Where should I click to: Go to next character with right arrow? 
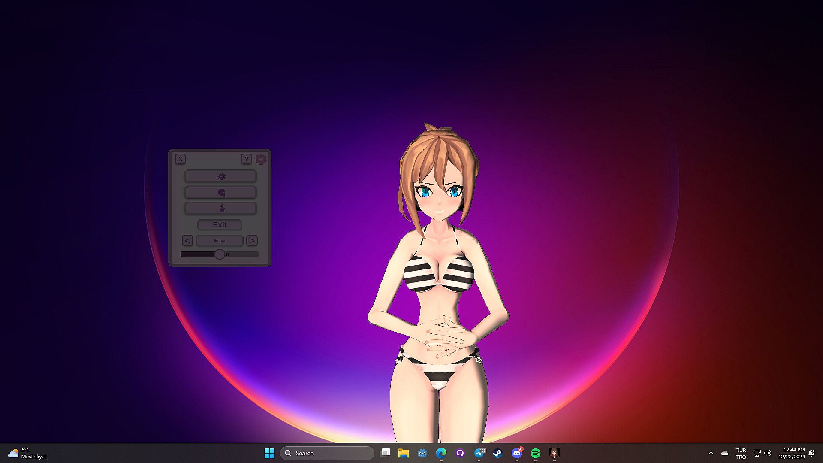click(x=252, y=241)
